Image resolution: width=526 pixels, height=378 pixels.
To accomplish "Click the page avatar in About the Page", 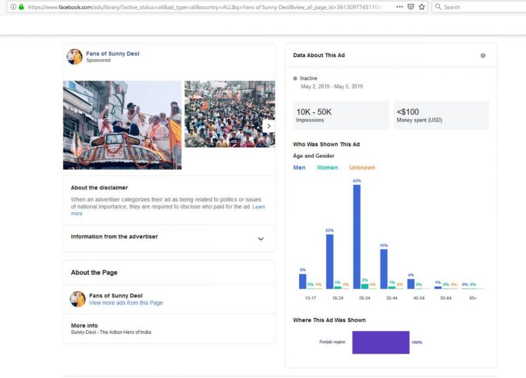I will click(x=78, y=299).
